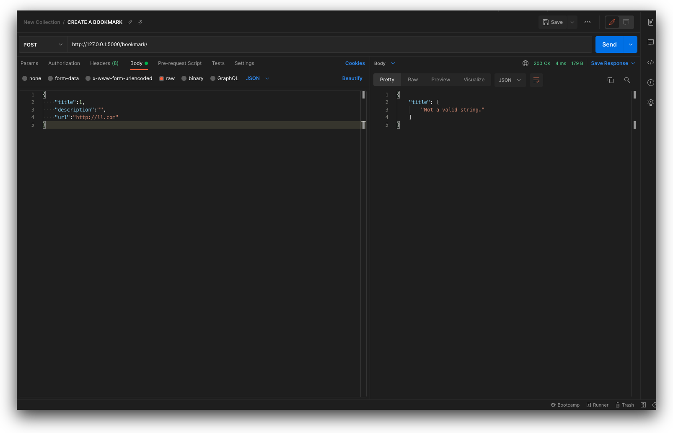Select the raw body type radio button

point(162,78)
